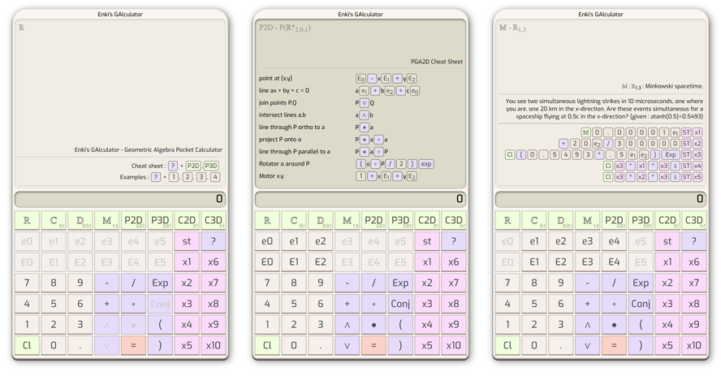Tap the wedge operator in right calculator
721x376 pixels.
(x=587, y=325)
